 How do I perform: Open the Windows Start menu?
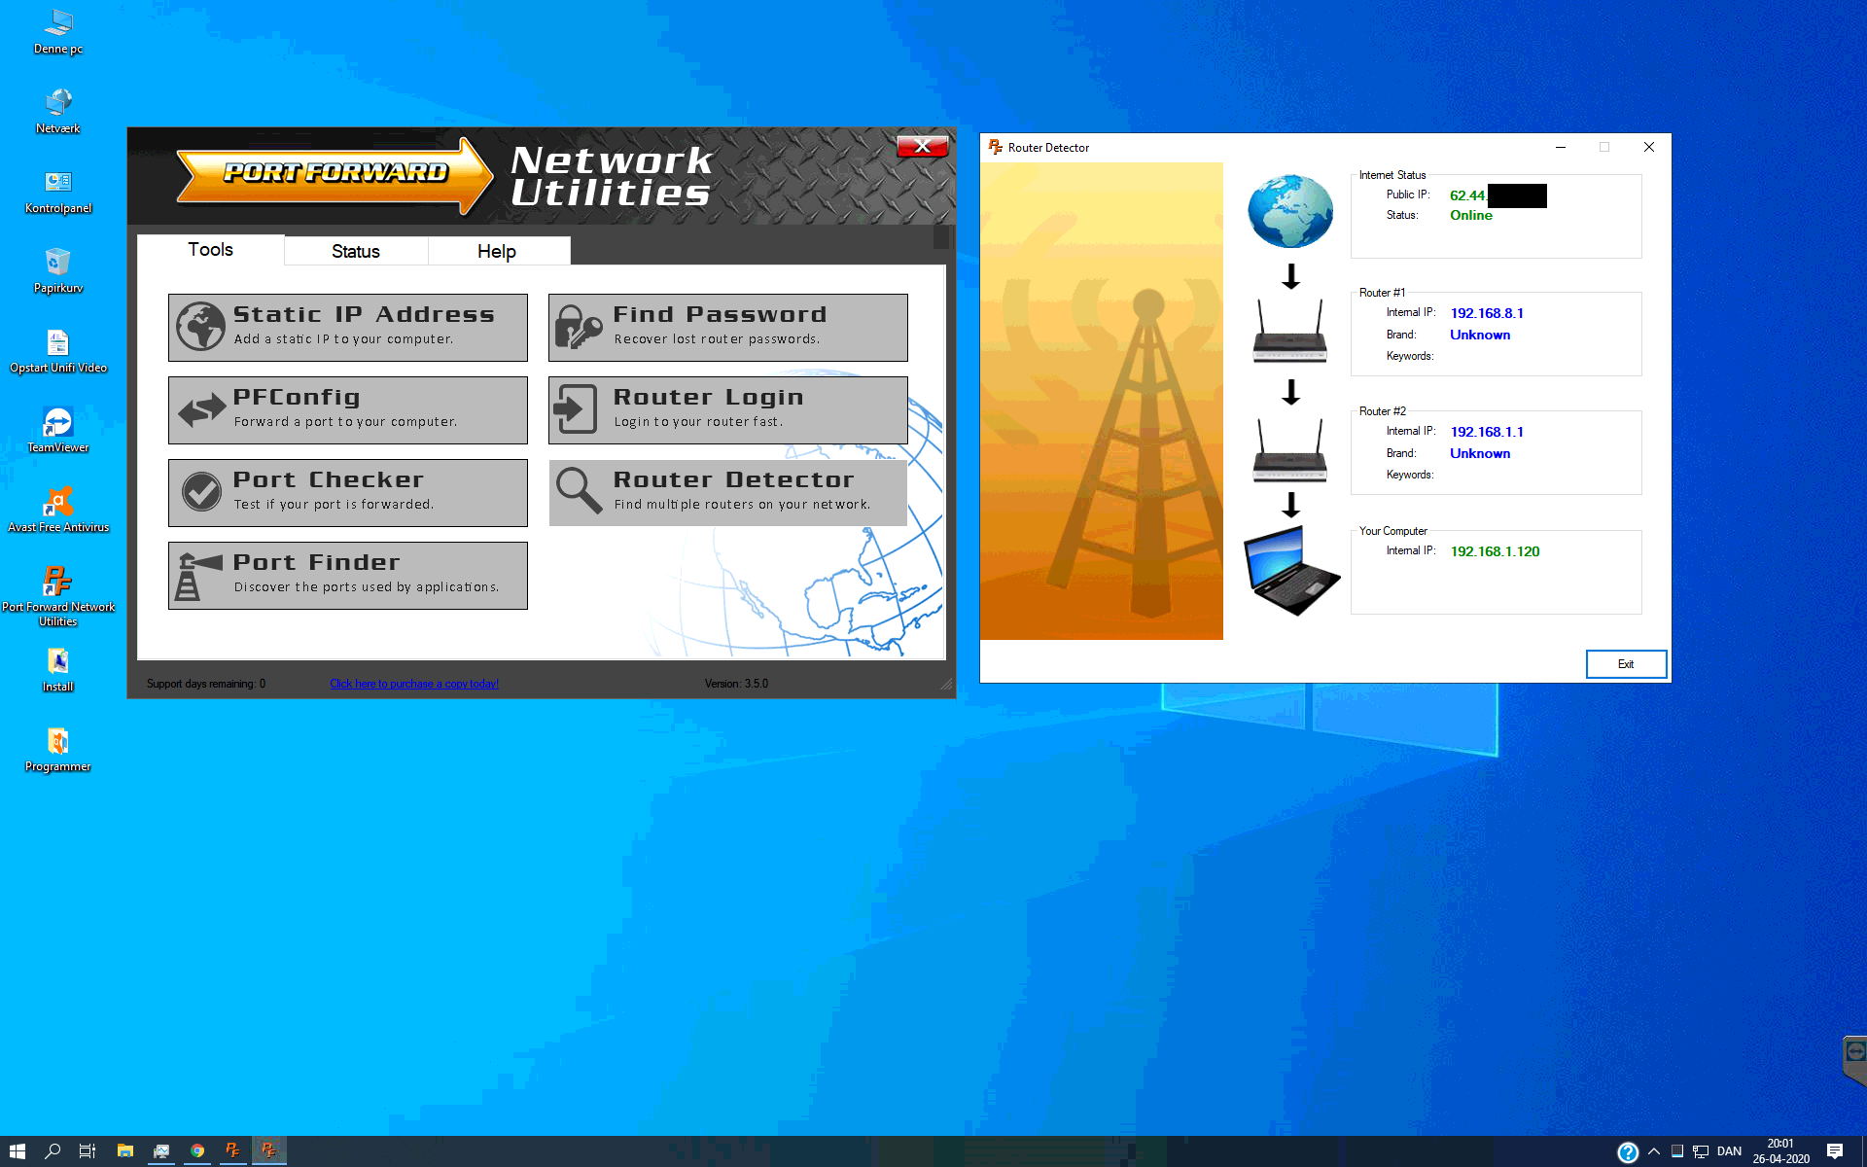tap(18, 1151)
